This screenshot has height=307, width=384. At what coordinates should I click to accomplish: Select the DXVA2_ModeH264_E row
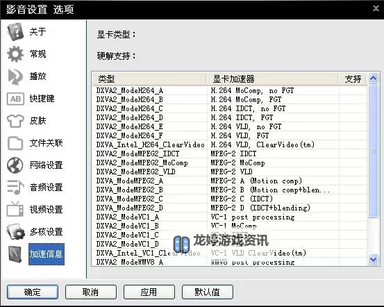[230, 126]
